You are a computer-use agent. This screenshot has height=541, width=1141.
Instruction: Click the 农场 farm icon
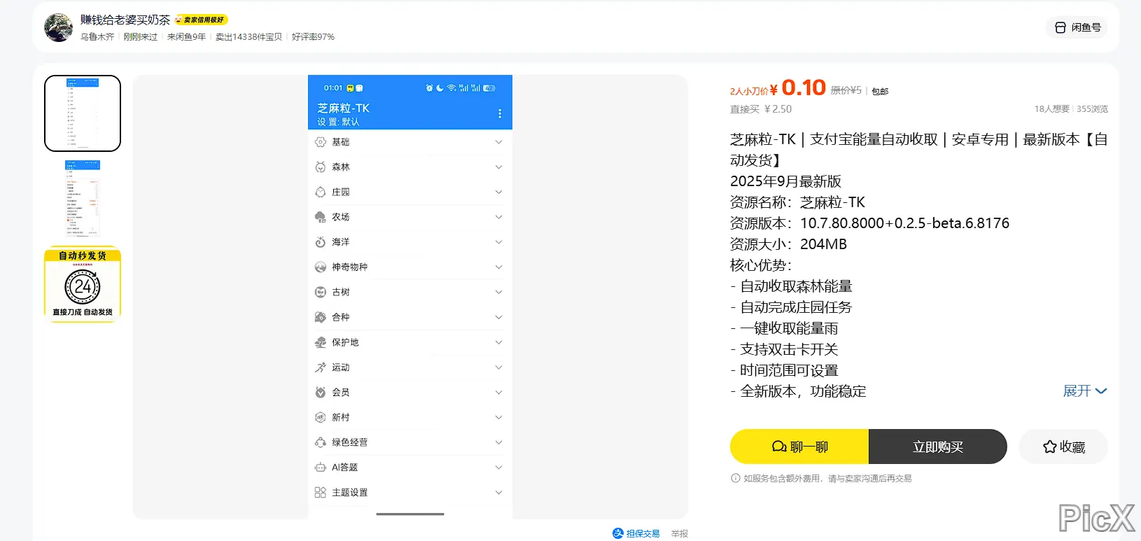(x=321, y=217)
